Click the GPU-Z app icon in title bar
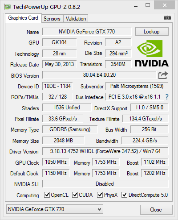The image size is (178, 220). [x=8, y=7]
